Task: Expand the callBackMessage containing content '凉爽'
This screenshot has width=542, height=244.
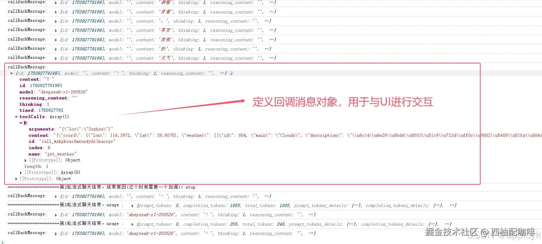Action: [56, 39]
